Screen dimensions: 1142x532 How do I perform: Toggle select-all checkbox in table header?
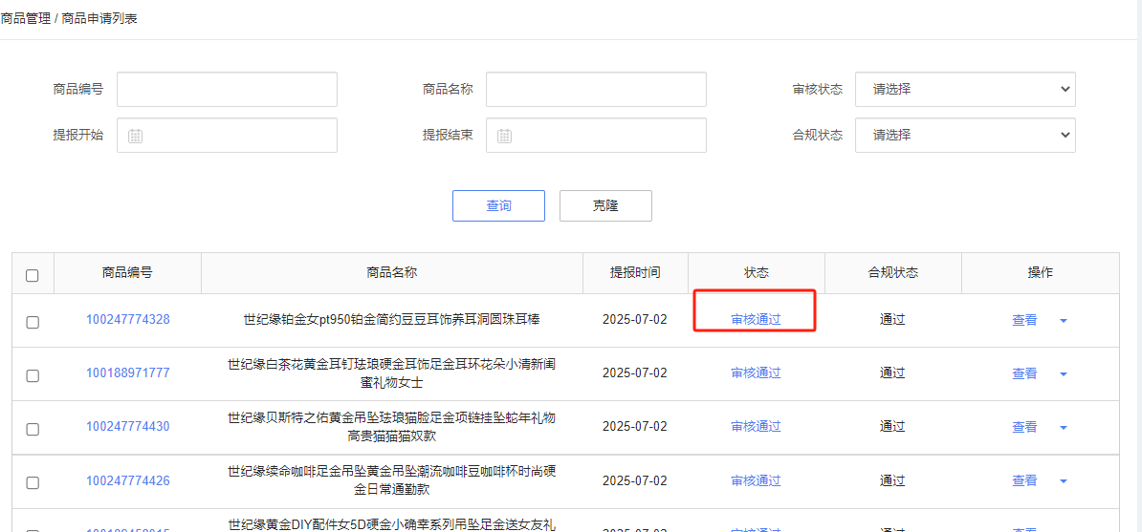pos(33,275)
